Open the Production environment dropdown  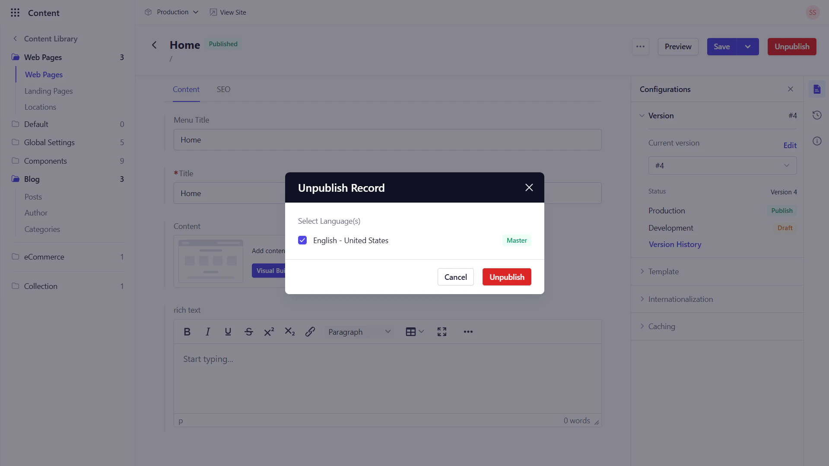coord(172,12)
